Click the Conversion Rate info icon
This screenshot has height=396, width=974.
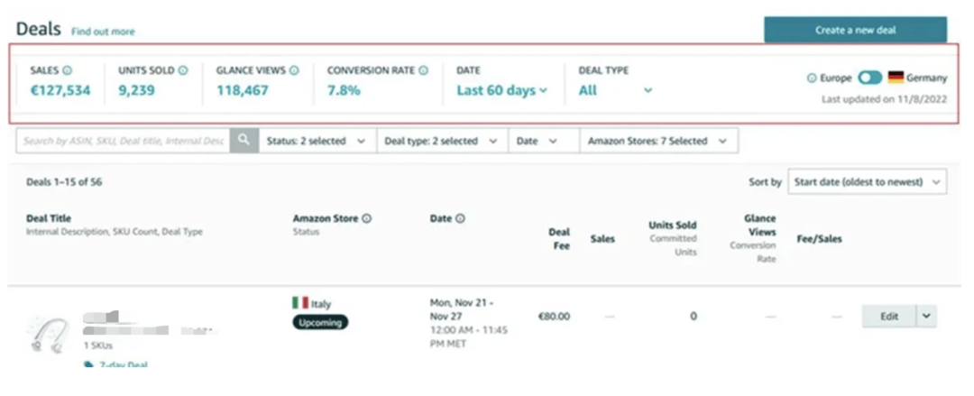423,70
